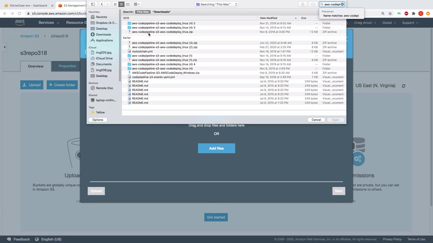
Task: Click the blue Add files button
Action: 216,148
